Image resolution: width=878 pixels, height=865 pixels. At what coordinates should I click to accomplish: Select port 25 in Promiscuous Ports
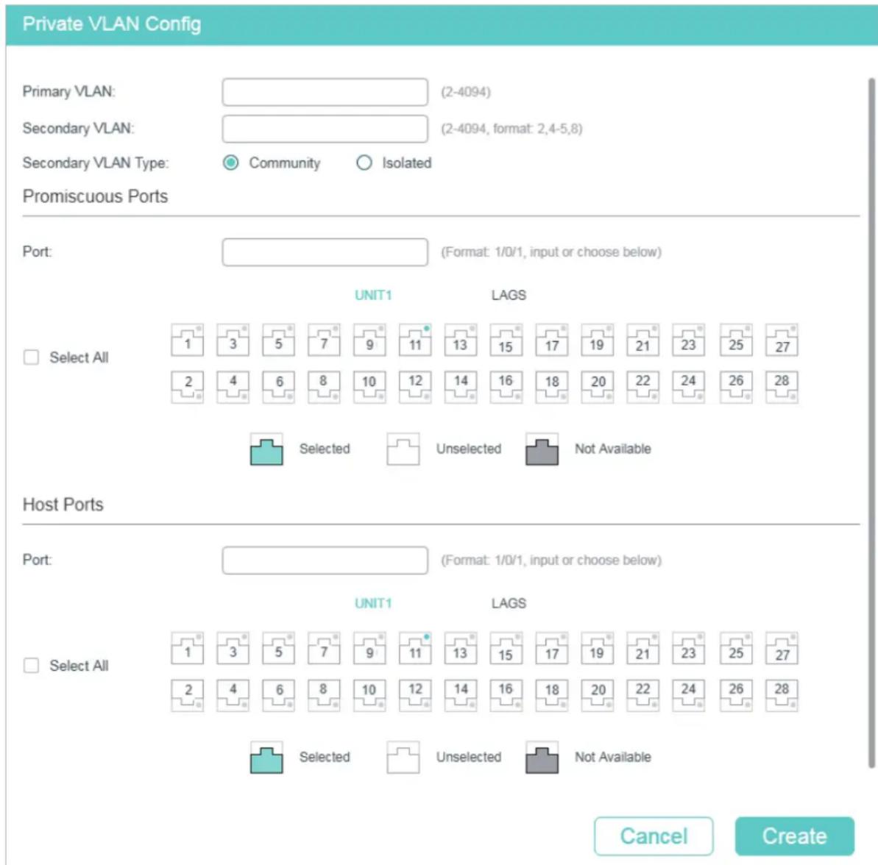coord(736,340)
